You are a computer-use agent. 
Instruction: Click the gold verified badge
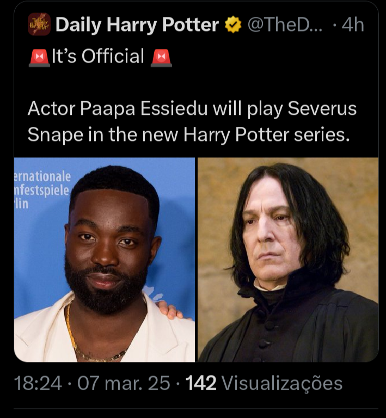[233, 25]
